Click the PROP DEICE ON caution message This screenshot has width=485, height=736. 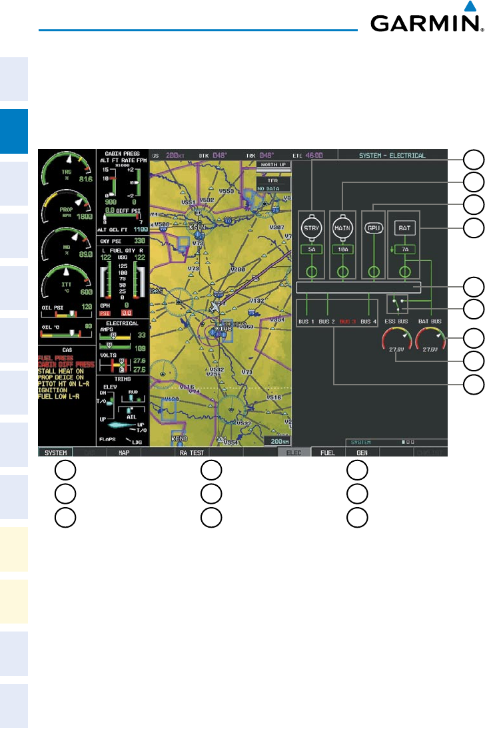click(61, 377)
